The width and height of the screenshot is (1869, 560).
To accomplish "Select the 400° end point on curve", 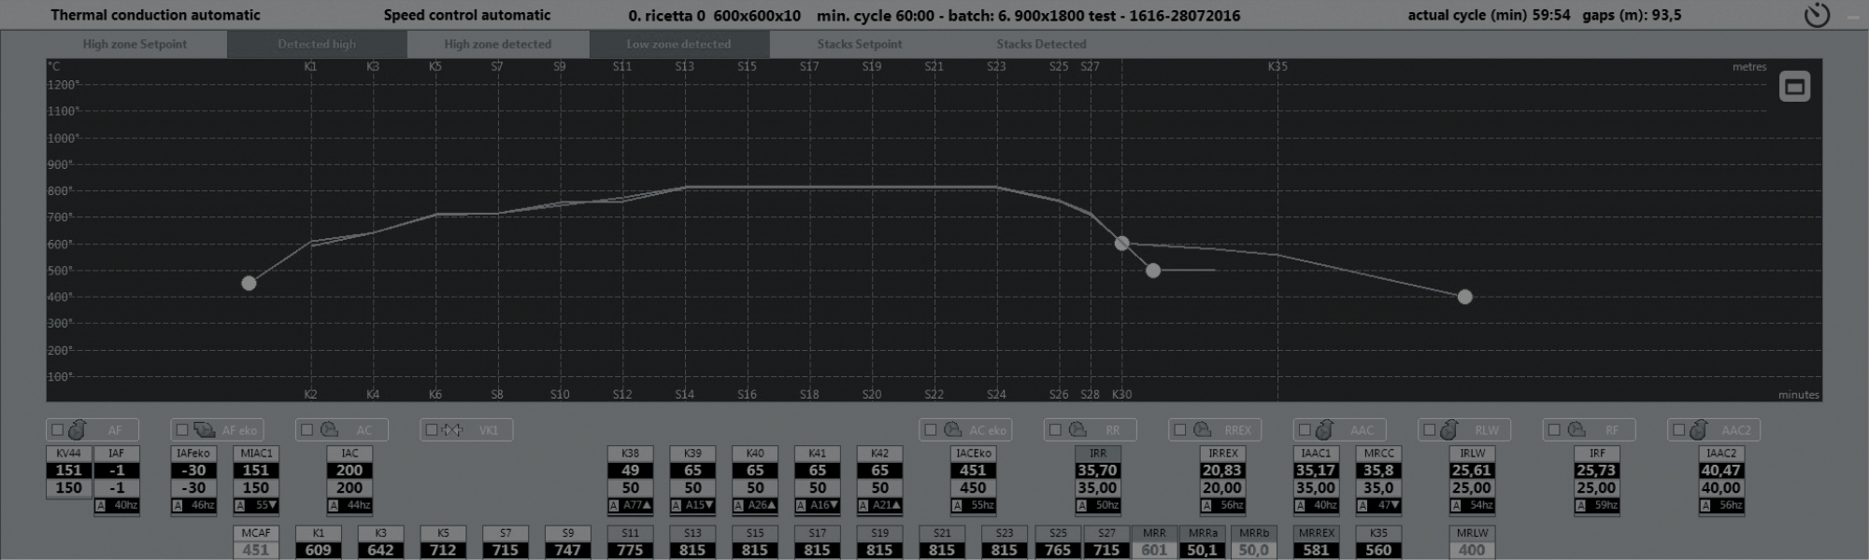I will (1464, 297).
